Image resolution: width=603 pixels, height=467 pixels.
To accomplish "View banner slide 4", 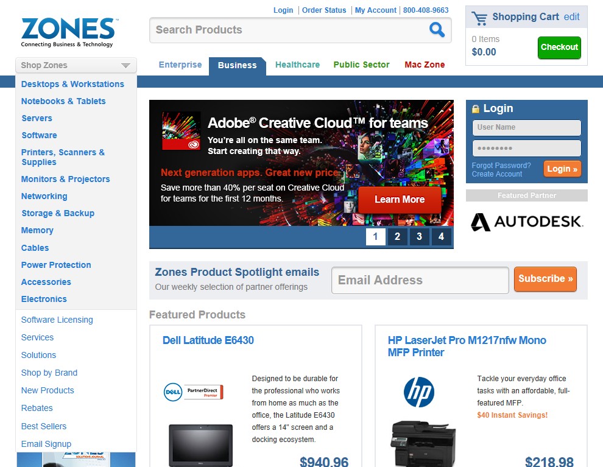I will click(441, 236).
